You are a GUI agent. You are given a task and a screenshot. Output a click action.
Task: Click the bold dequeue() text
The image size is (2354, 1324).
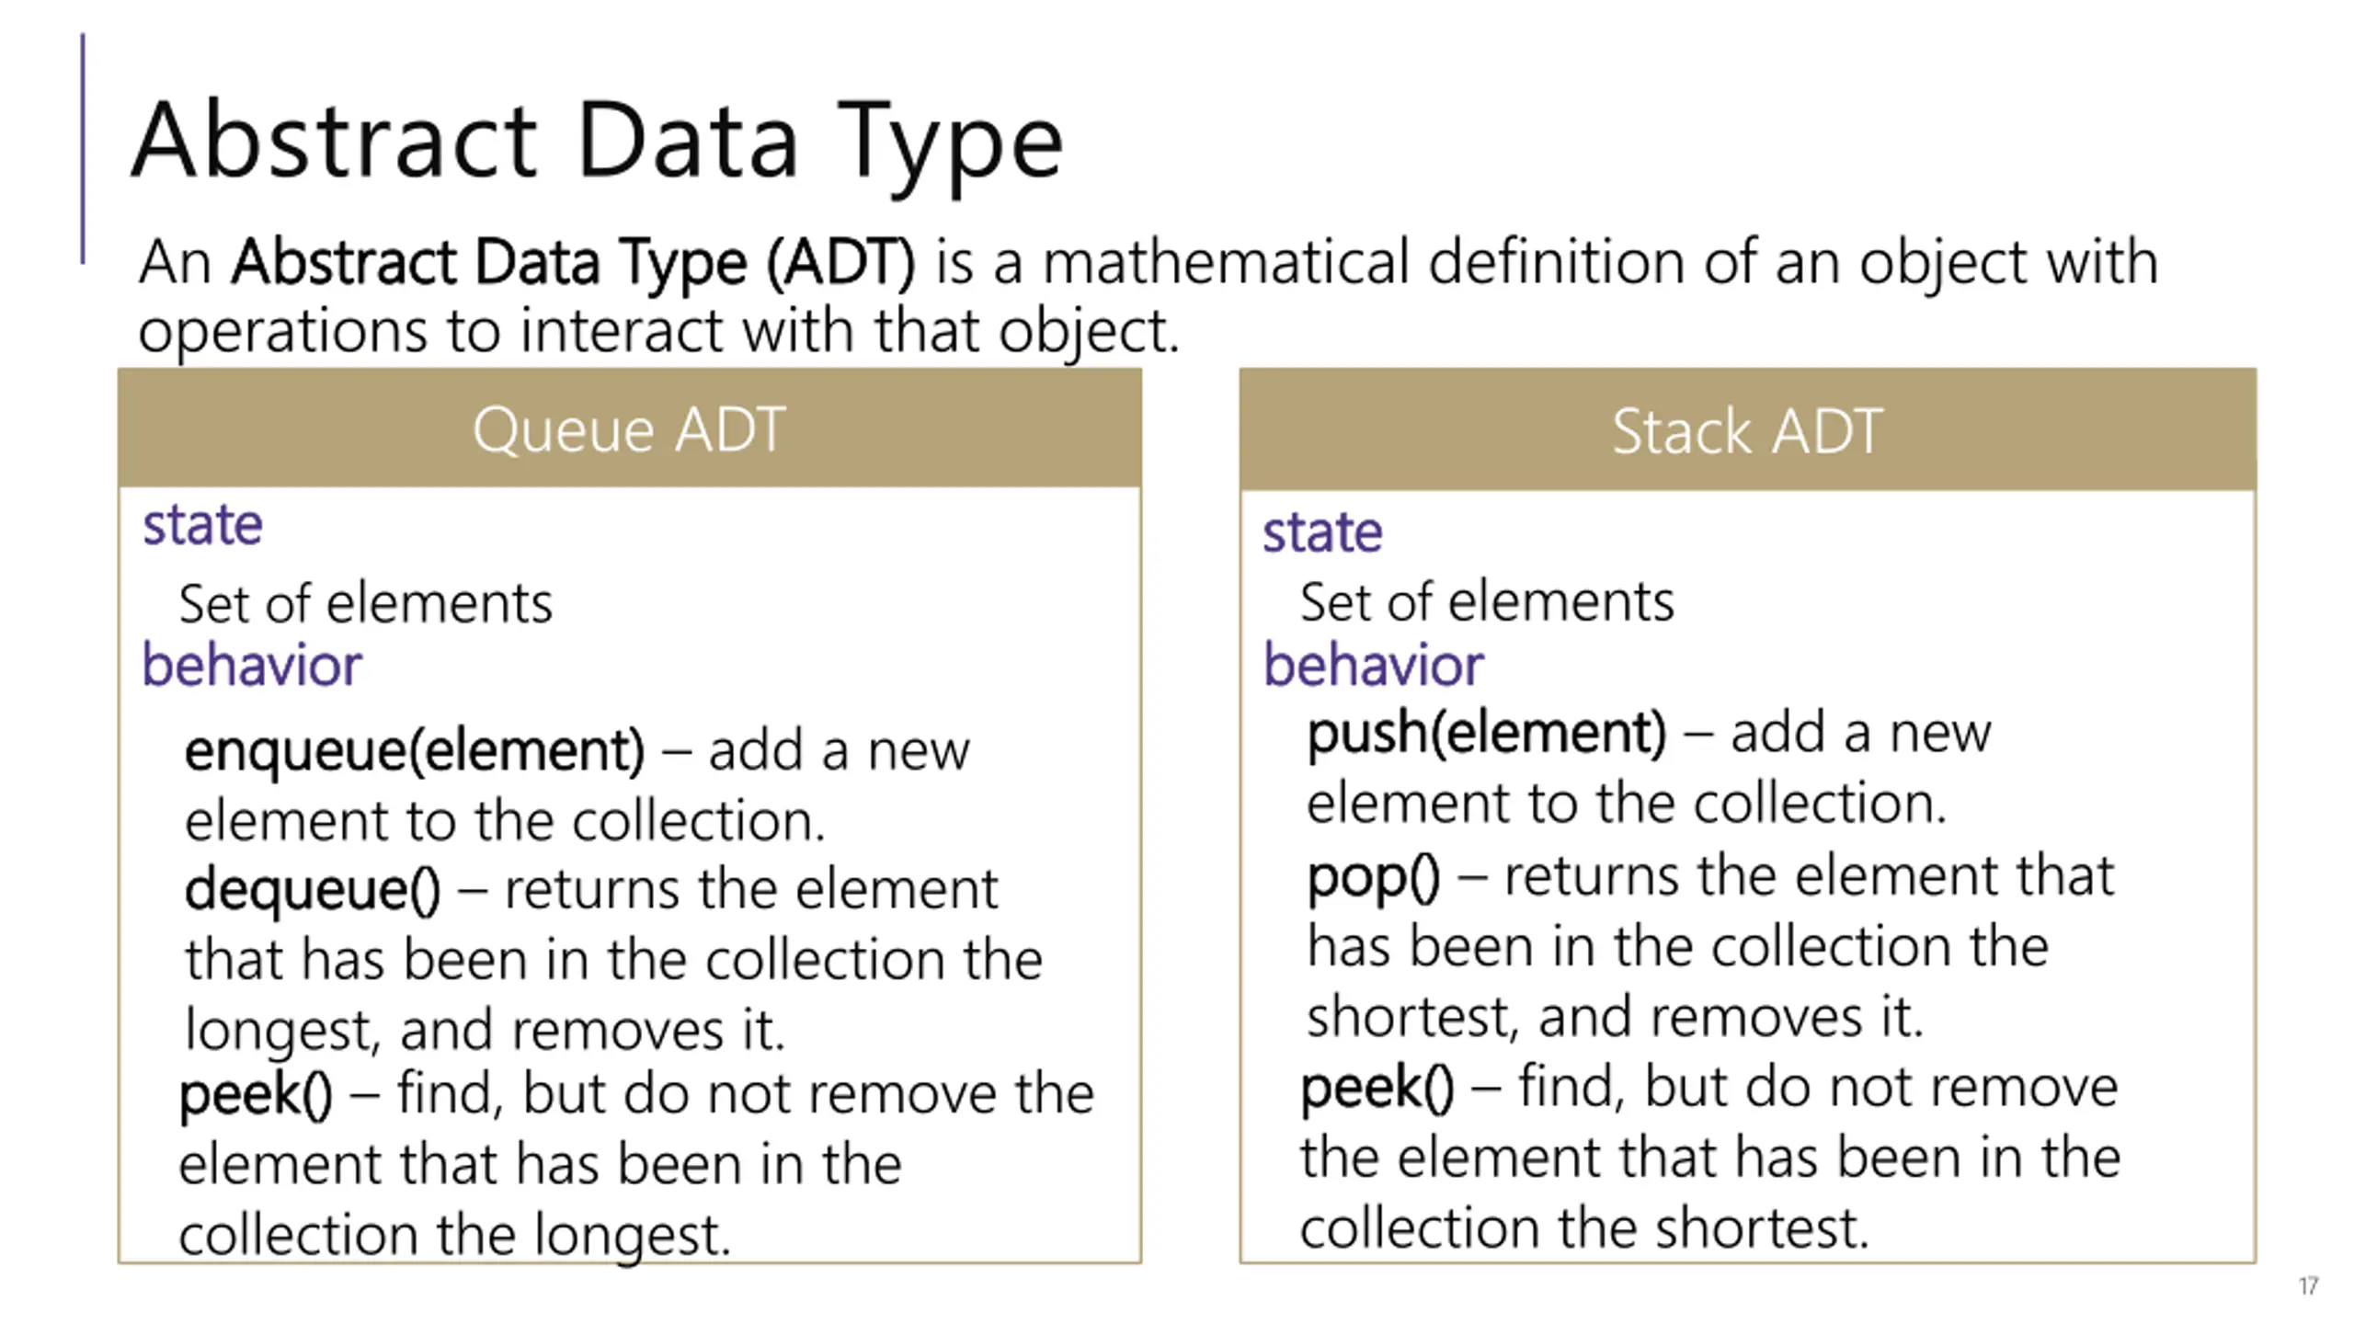(313, 891)
